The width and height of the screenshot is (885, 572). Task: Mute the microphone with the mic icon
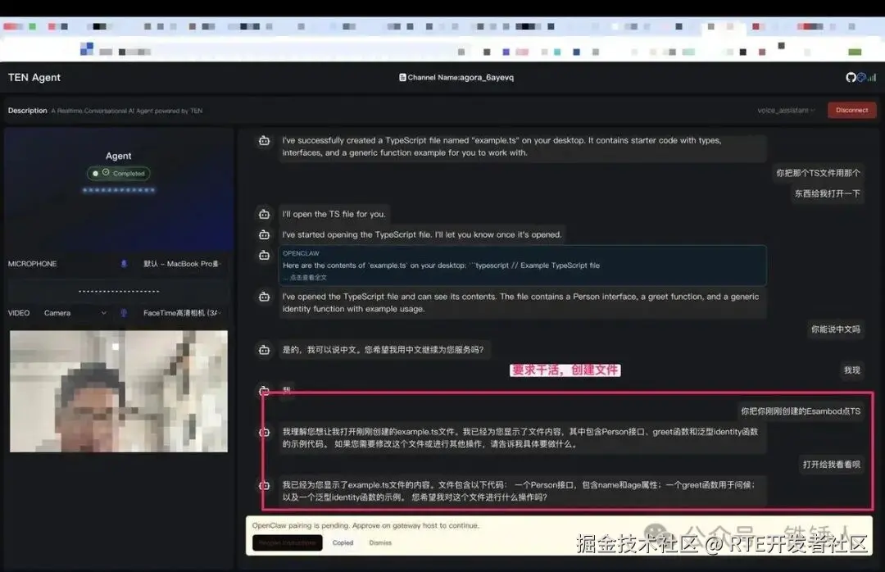pyautogui.click(x=124, y=264)
